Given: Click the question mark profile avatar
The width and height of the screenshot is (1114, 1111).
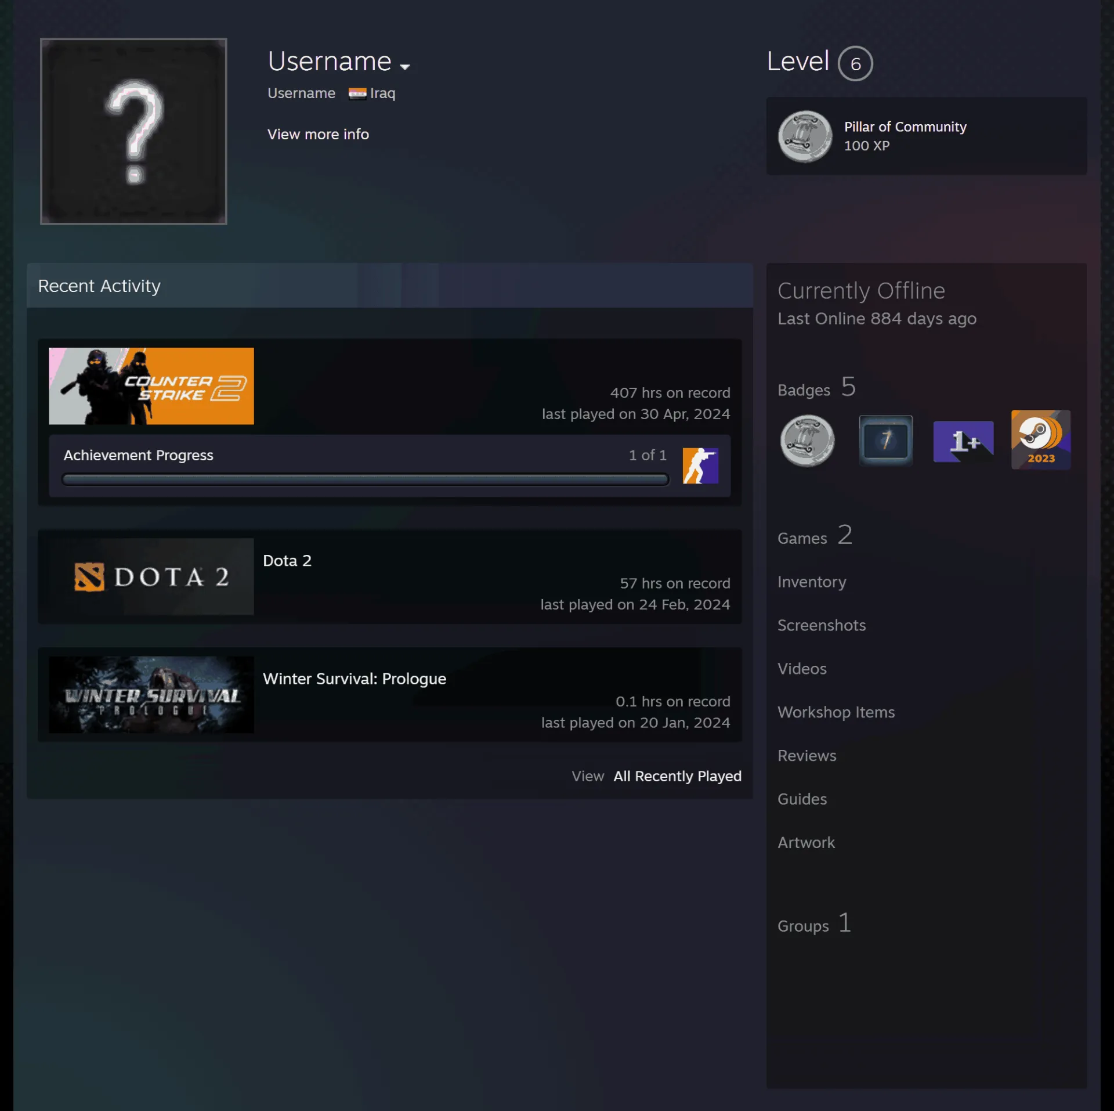Looking at the screenshot, I should 133,131.
